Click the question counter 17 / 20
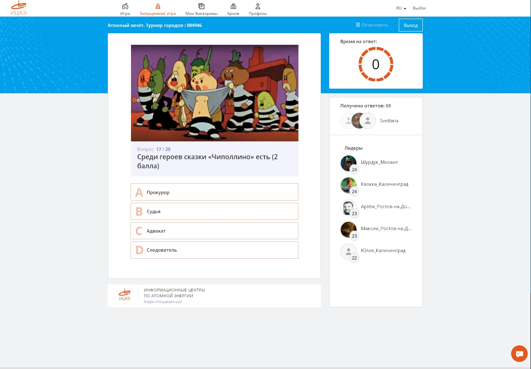Screen dimensions: 531x369 point(163,149)
